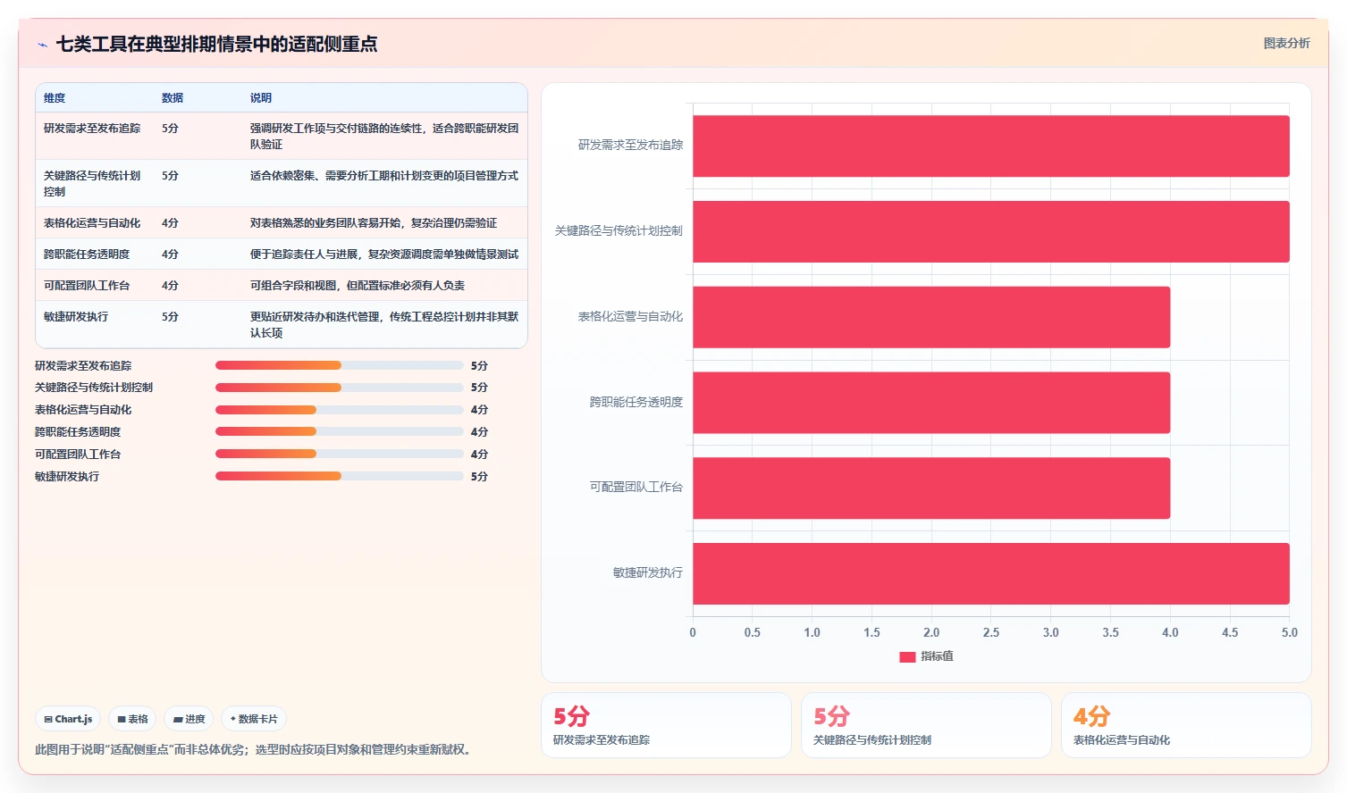1347x793 pixels.
Task: Click the 关键路径与传统计划控制 progress bar
Action: click(x=339, y=388)
